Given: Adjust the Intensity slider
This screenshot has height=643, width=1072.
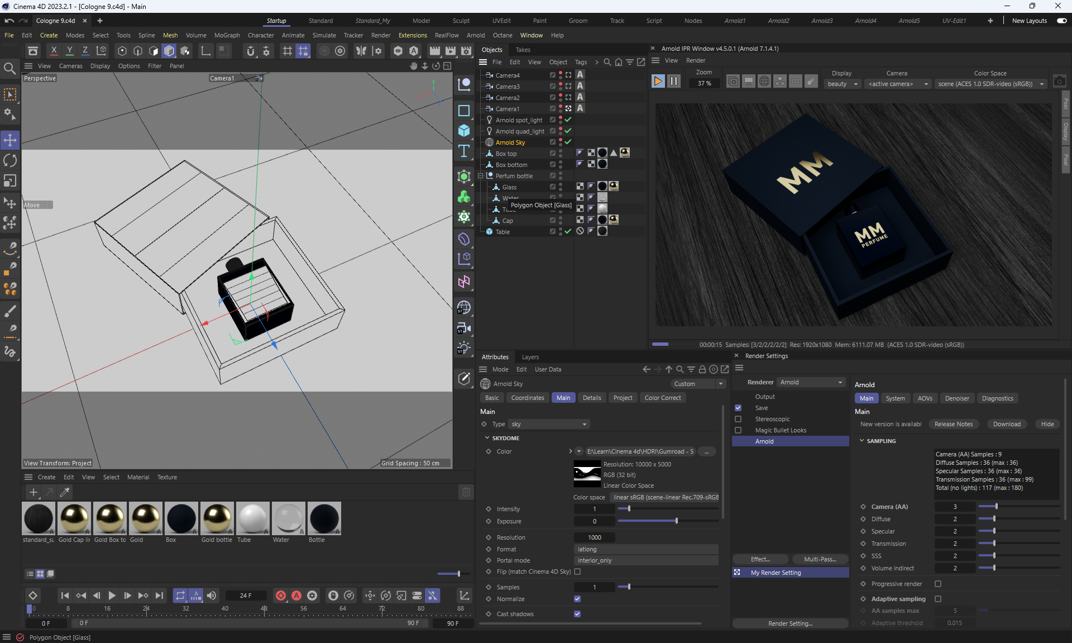Looking at the screenshot, I should coord(629,509).
